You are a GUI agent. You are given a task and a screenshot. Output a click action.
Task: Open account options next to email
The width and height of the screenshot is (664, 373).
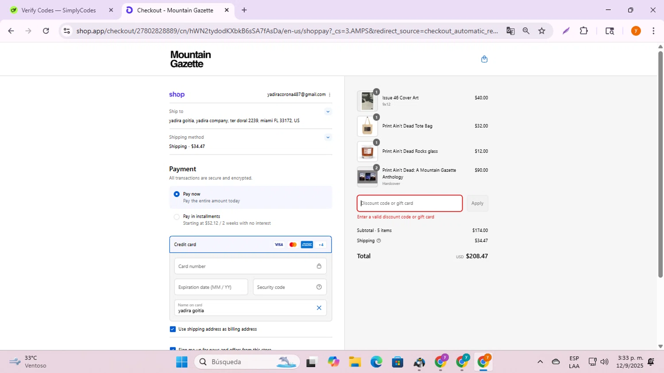tap(329, 95)
